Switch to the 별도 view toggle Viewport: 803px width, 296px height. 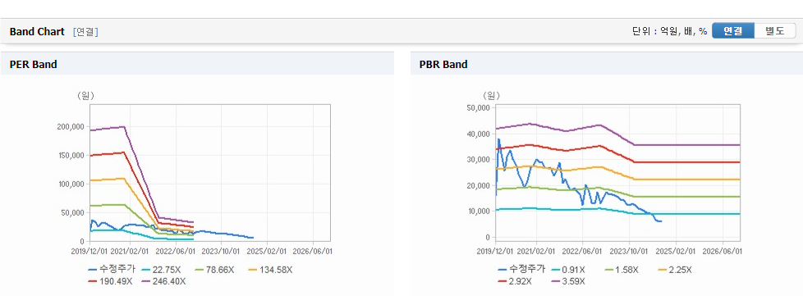point(775,30)
